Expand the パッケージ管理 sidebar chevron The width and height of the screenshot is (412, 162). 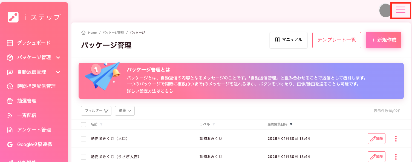[x=58, y=58]
